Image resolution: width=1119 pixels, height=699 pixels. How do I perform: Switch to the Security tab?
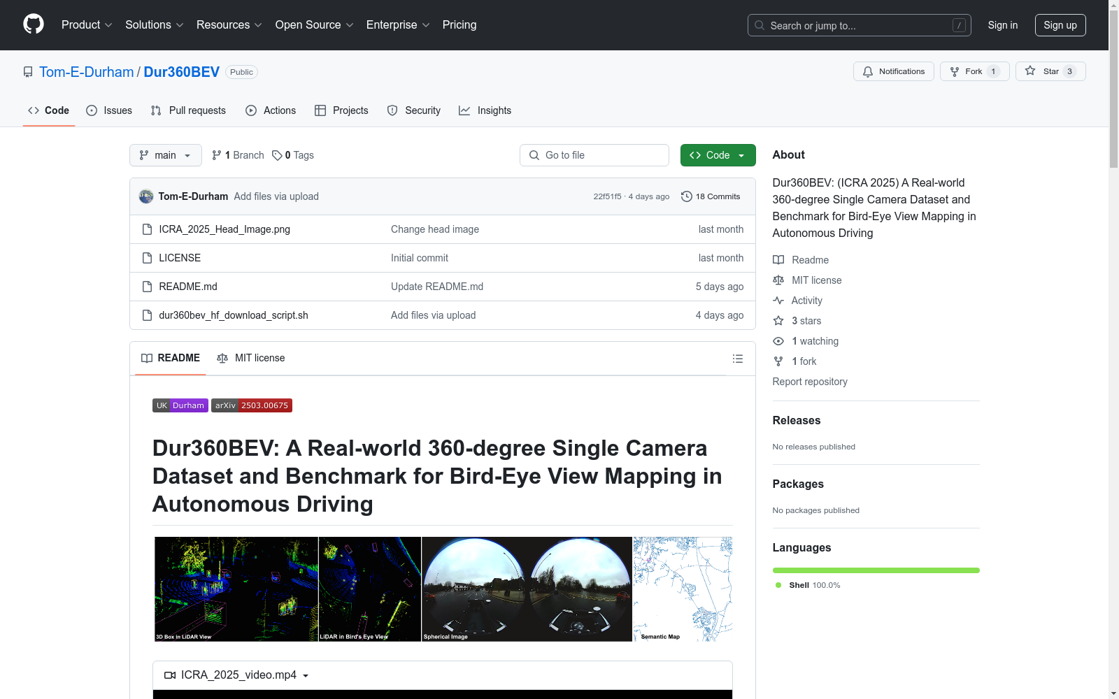[x=414, y=110]
